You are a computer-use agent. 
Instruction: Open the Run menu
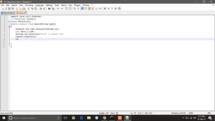pos(70,5)
